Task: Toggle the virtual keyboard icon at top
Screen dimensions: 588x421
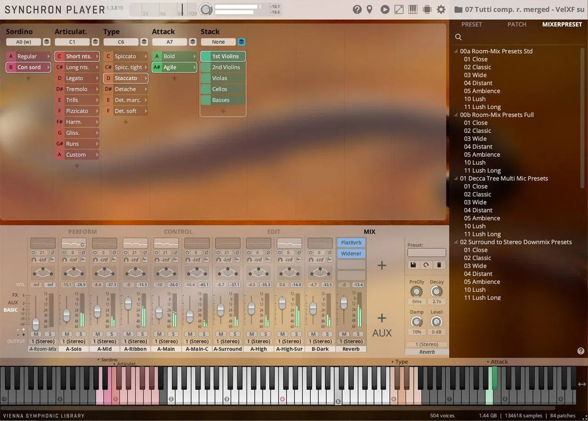Action: click(x=412, y=9)
